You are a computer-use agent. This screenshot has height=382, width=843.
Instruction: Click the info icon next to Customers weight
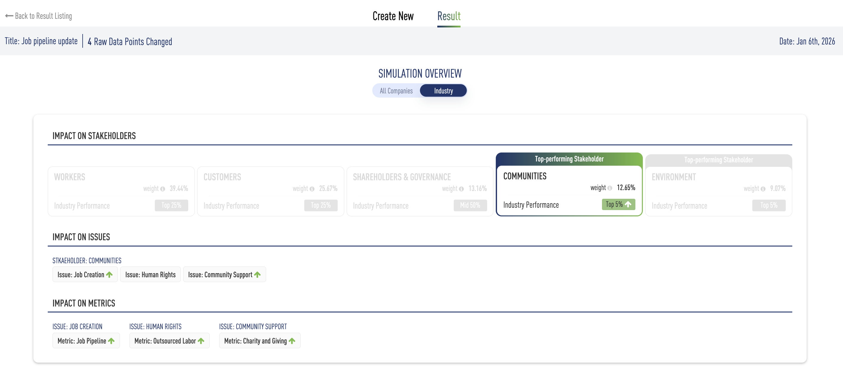click(312, 189)
